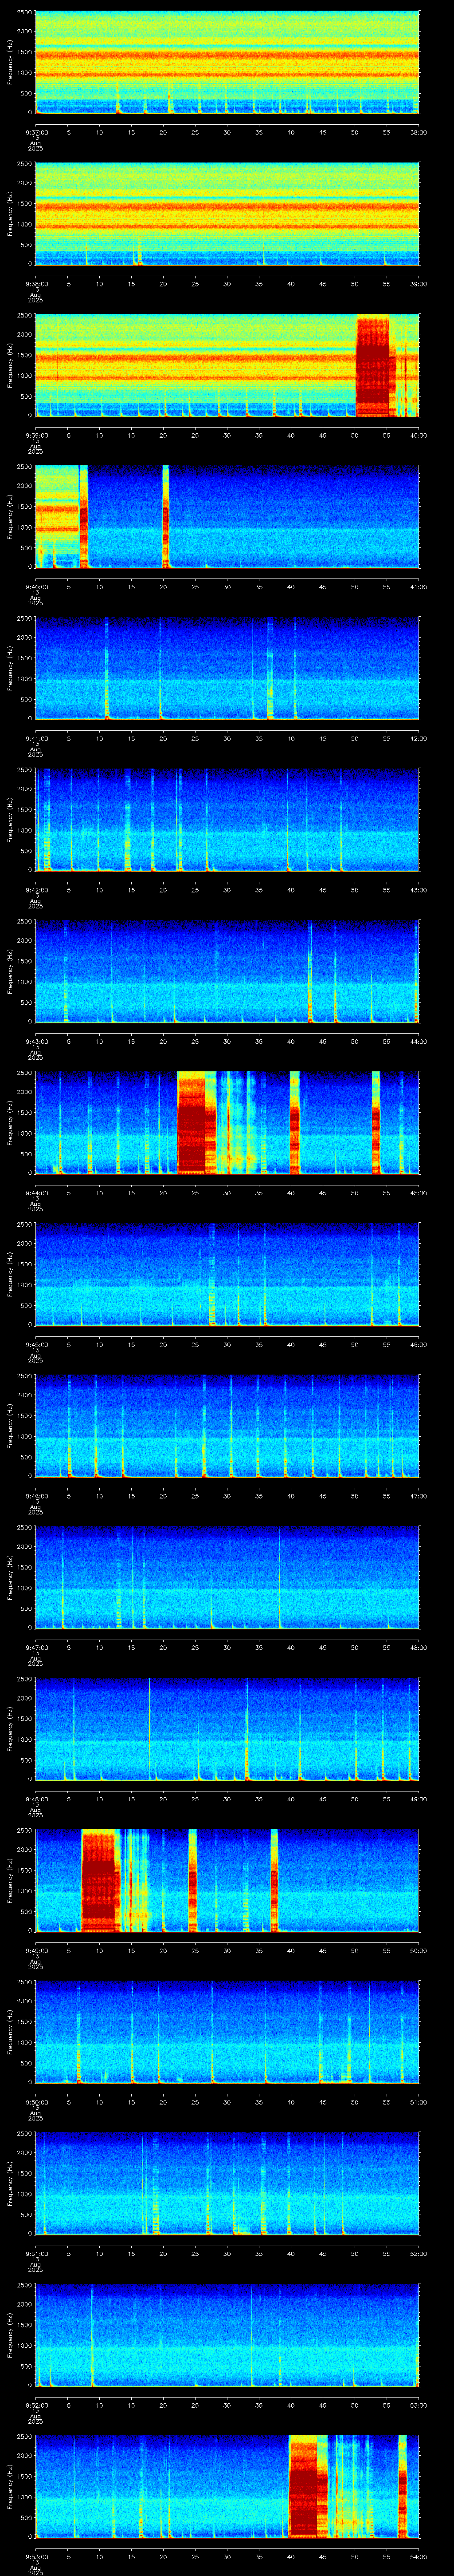Pick the spectrogram panel for minute 9:51:00
The height and width of the screenshot is (2576, 454).
(227, 2183)
